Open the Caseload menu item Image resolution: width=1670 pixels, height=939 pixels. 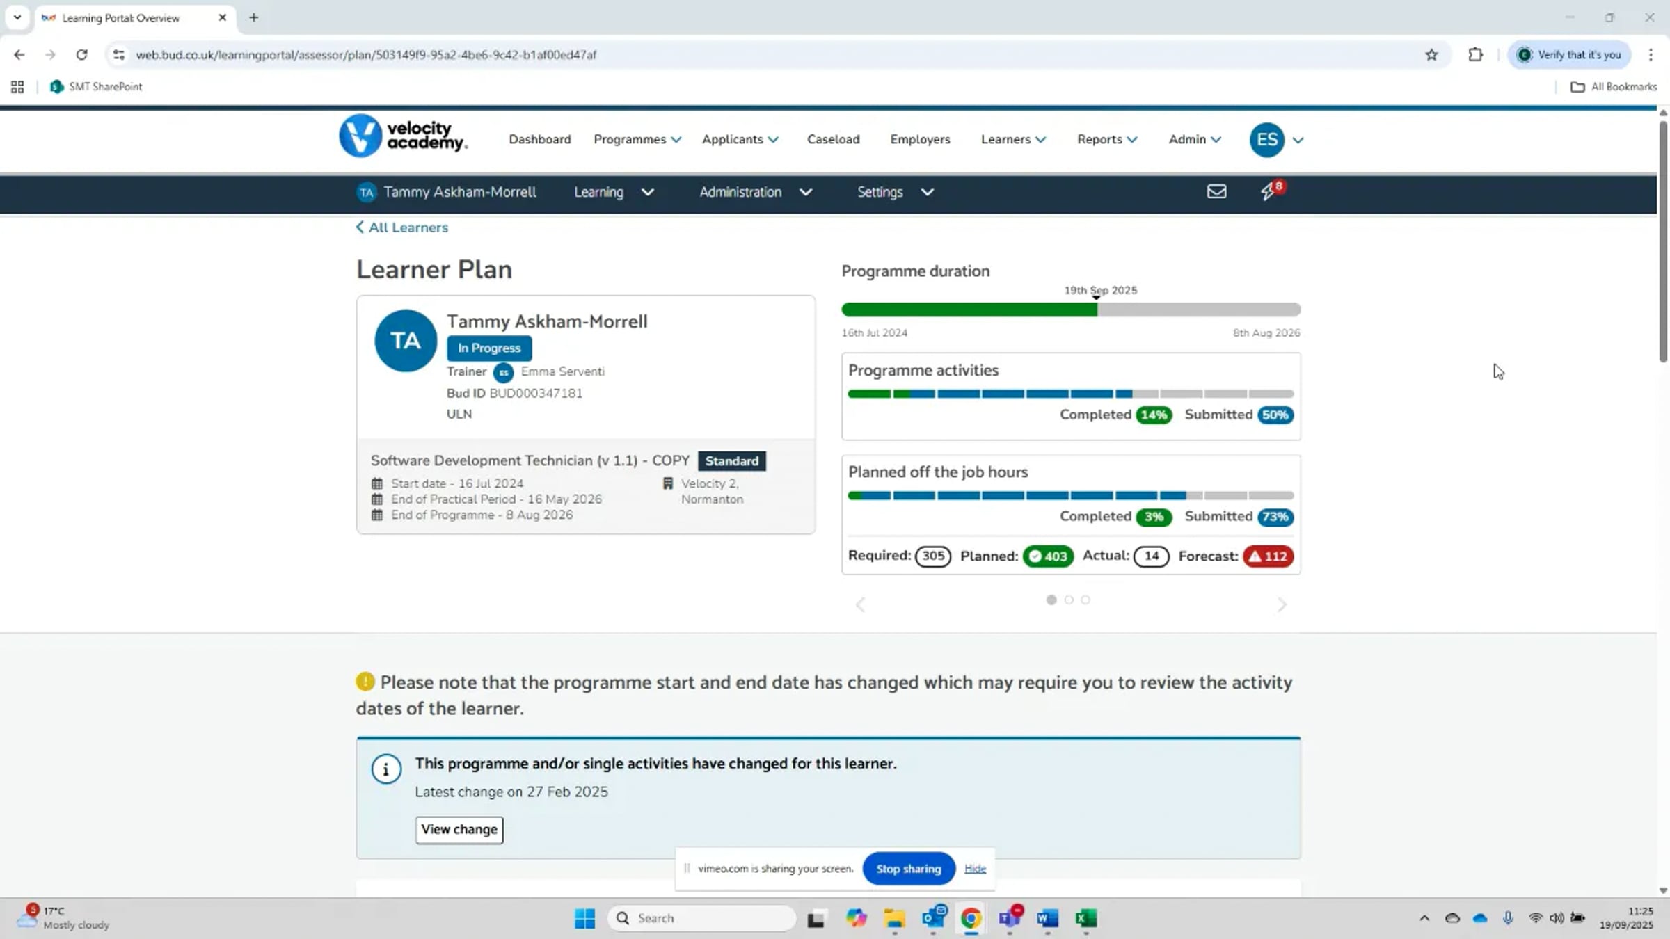[x=834, y=140]
